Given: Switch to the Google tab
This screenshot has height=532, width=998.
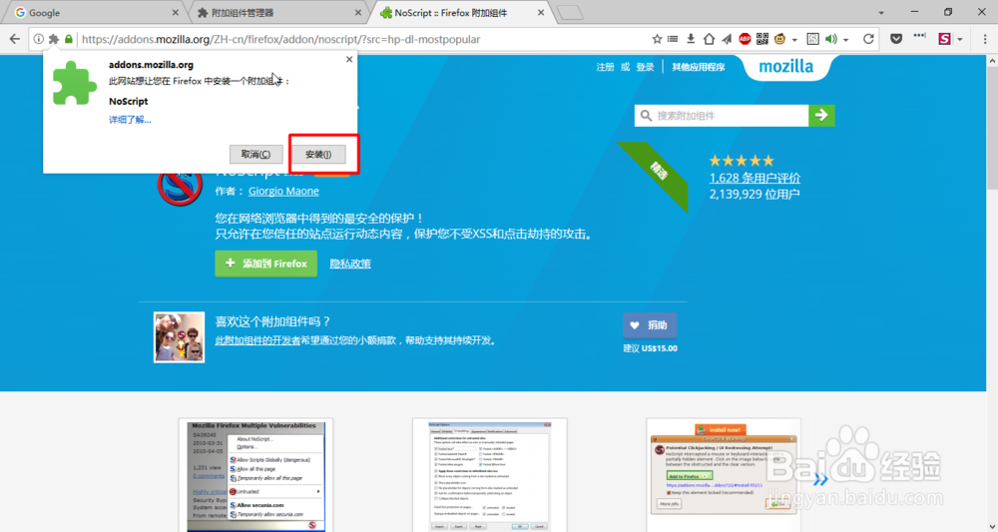Looking at the screenshot, I should 96,13.
